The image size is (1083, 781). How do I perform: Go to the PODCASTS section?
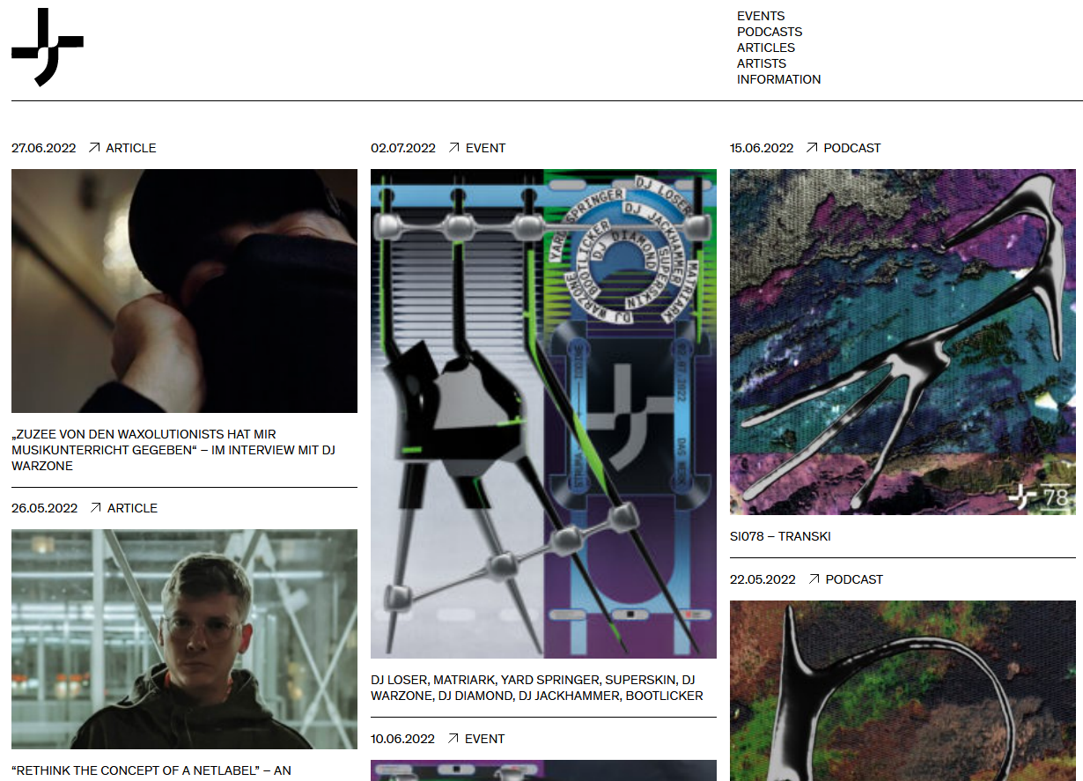click(x=770, y=32)
